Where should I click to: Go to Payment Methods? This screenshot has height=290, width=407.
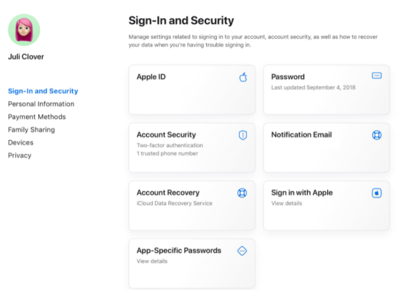37,117
